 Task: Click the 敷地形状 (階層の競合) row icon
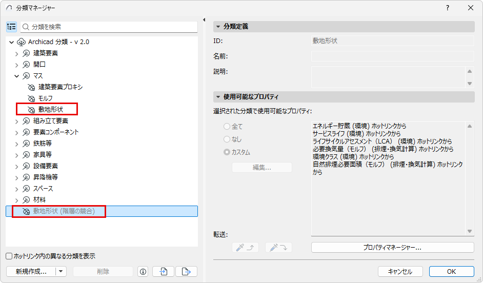pyautogui.click(x=26, y=211)
